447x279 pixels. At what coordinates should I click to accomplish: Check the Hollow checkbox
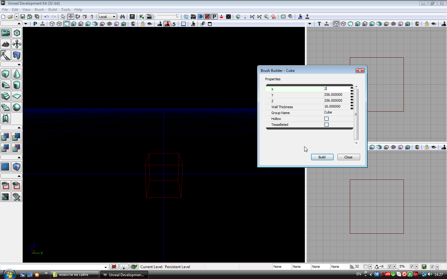(x=326, y=119)
